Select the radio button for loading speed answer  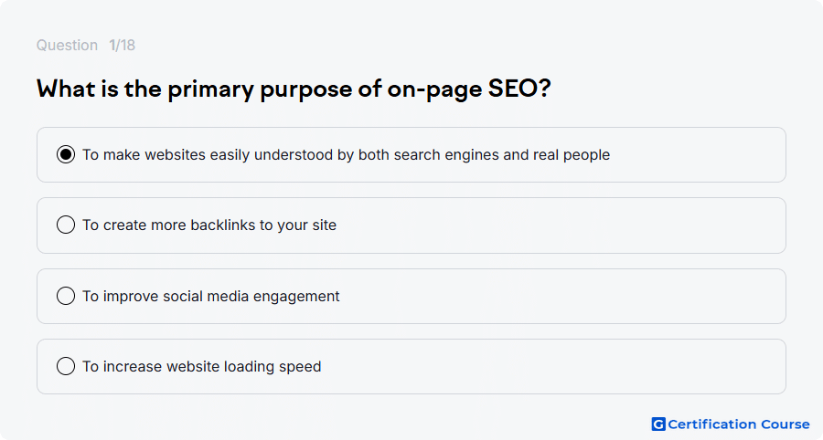tap(66, 366)
